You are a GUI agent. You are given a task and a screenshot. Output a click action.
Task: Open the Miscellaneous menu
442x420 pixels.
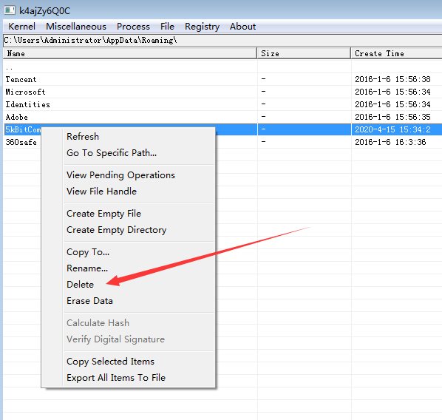pyautogui.click(x=76, y=27)
